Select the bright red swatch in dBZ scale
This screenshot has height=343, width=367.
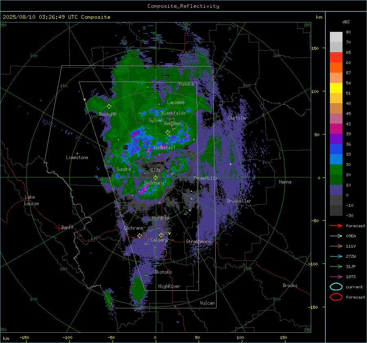336,58
